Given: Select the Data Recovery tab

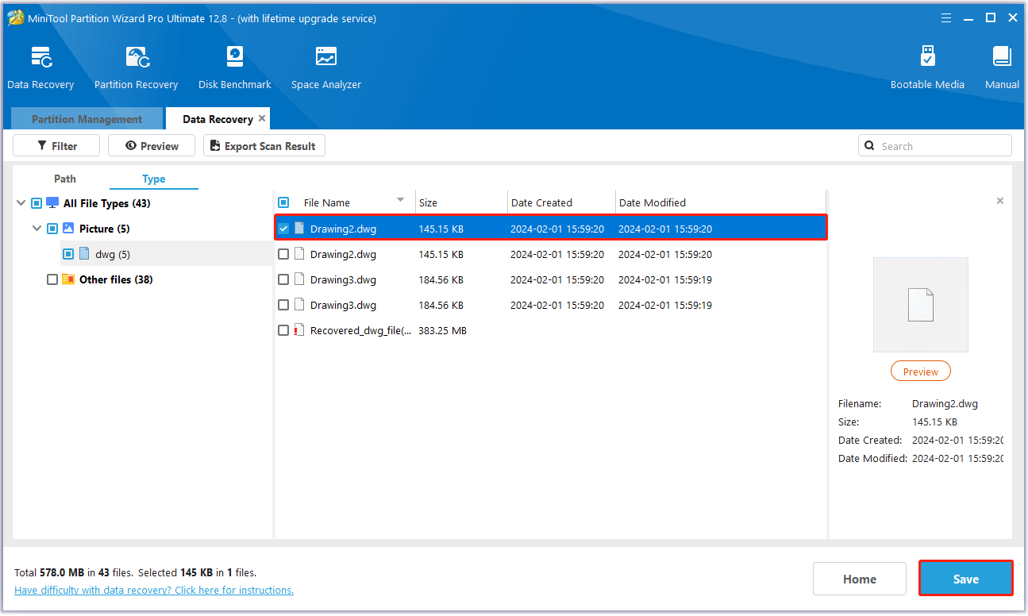Looking at the screenshot, I should click(x=218, y=119).
